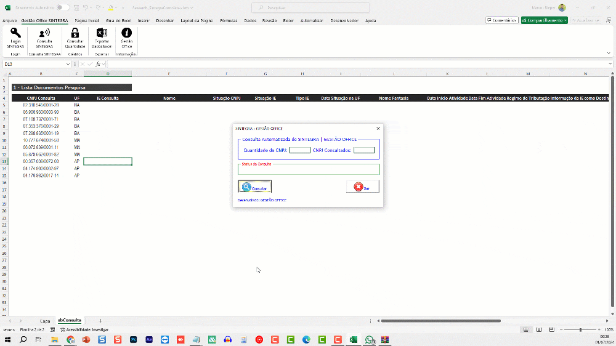Toggle the Salvamento Automático switch

click(x=63, y=7)
